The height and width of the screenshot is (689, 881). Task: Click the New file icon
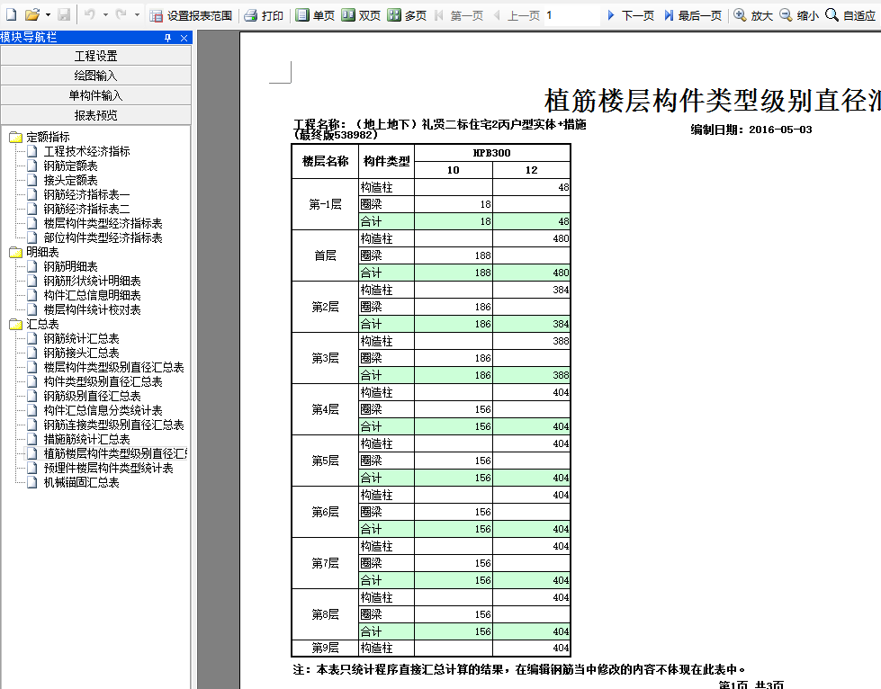(11, 15)
